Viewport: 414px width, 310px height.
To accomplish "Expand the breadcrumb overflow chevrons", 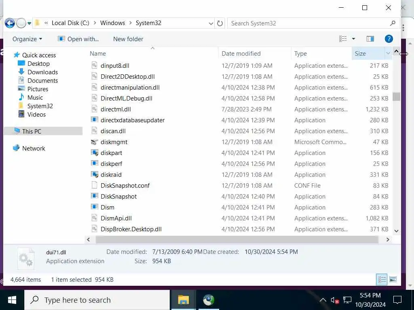I will (46, 23).
